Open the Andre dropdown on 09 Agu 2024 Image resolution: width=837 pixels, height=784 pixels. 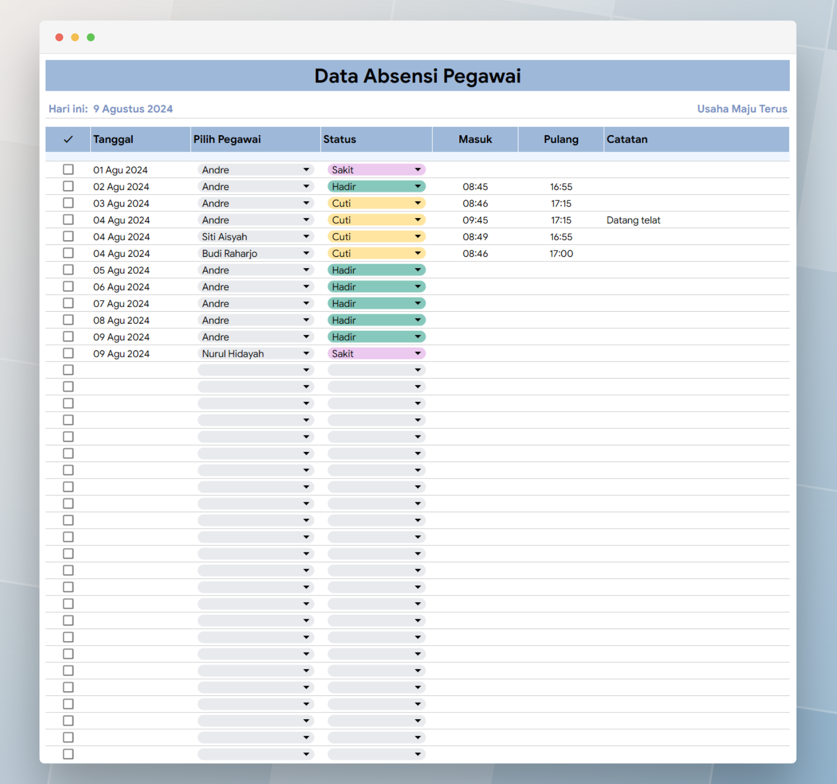click(256, 337)
